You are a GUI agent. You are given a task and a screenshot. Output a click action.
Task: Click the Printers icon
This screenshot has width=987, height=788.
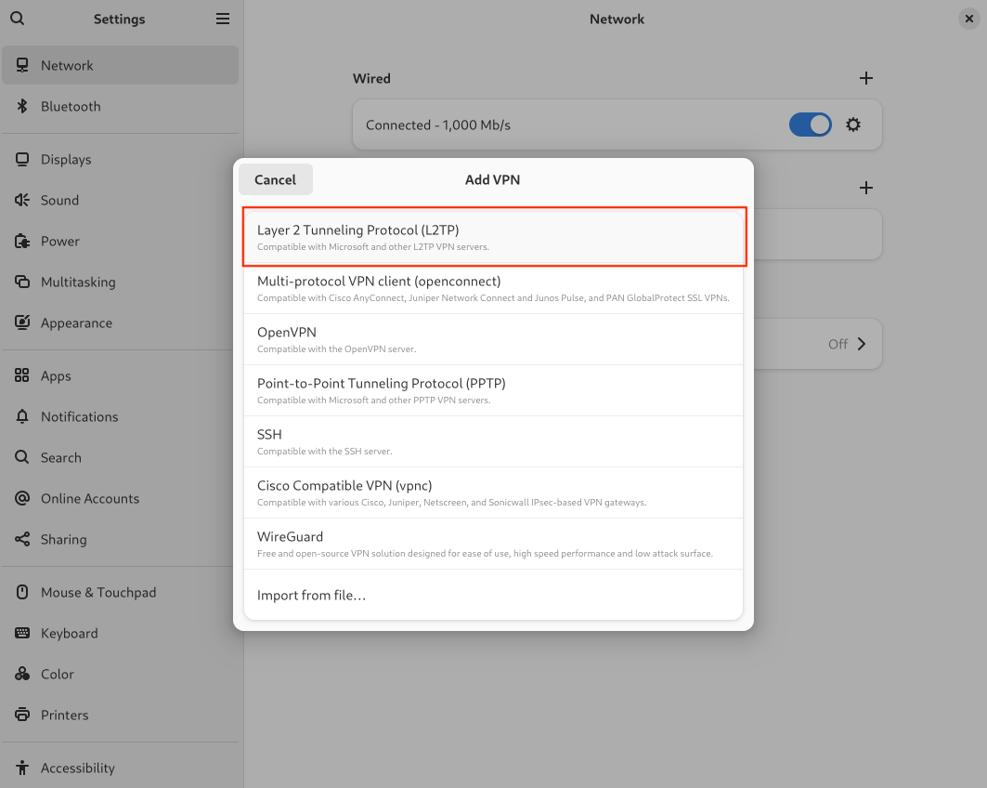[22, 715]
